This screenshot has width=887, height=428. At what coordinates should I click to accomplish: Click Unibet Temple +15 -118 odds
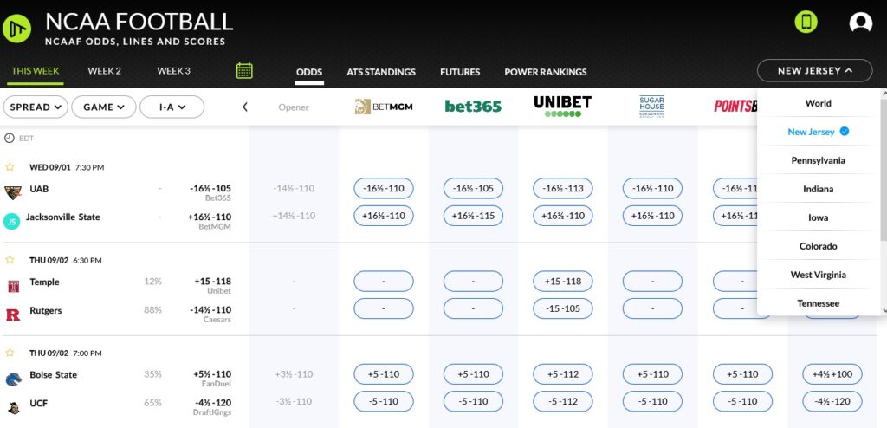pos(562,282)
